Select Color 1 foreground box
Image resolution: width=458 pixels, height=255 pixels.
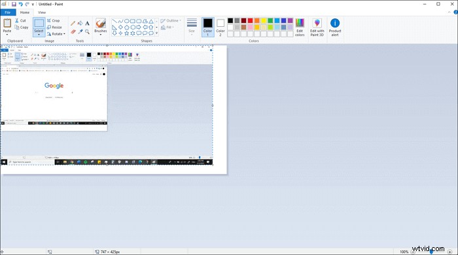point(207,27)
